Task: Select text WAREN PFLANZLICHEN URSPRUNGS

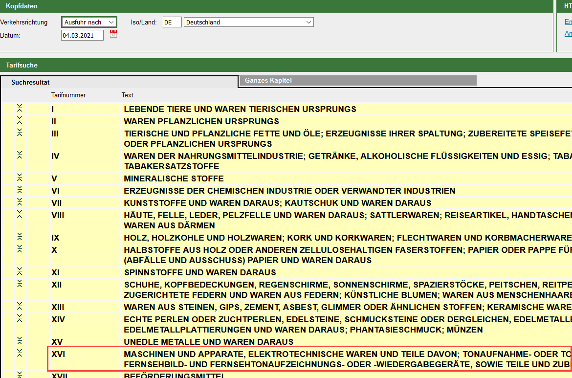Action: (201, 121)
